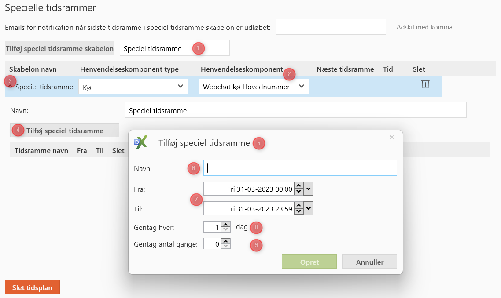Open the Til date calendar dropdown
This screenshot has height=298, width=501.
(x=309, y=208)
